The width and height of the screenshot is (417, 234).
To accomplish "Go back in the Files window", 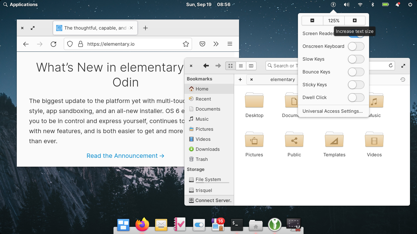I will point(206,66).
